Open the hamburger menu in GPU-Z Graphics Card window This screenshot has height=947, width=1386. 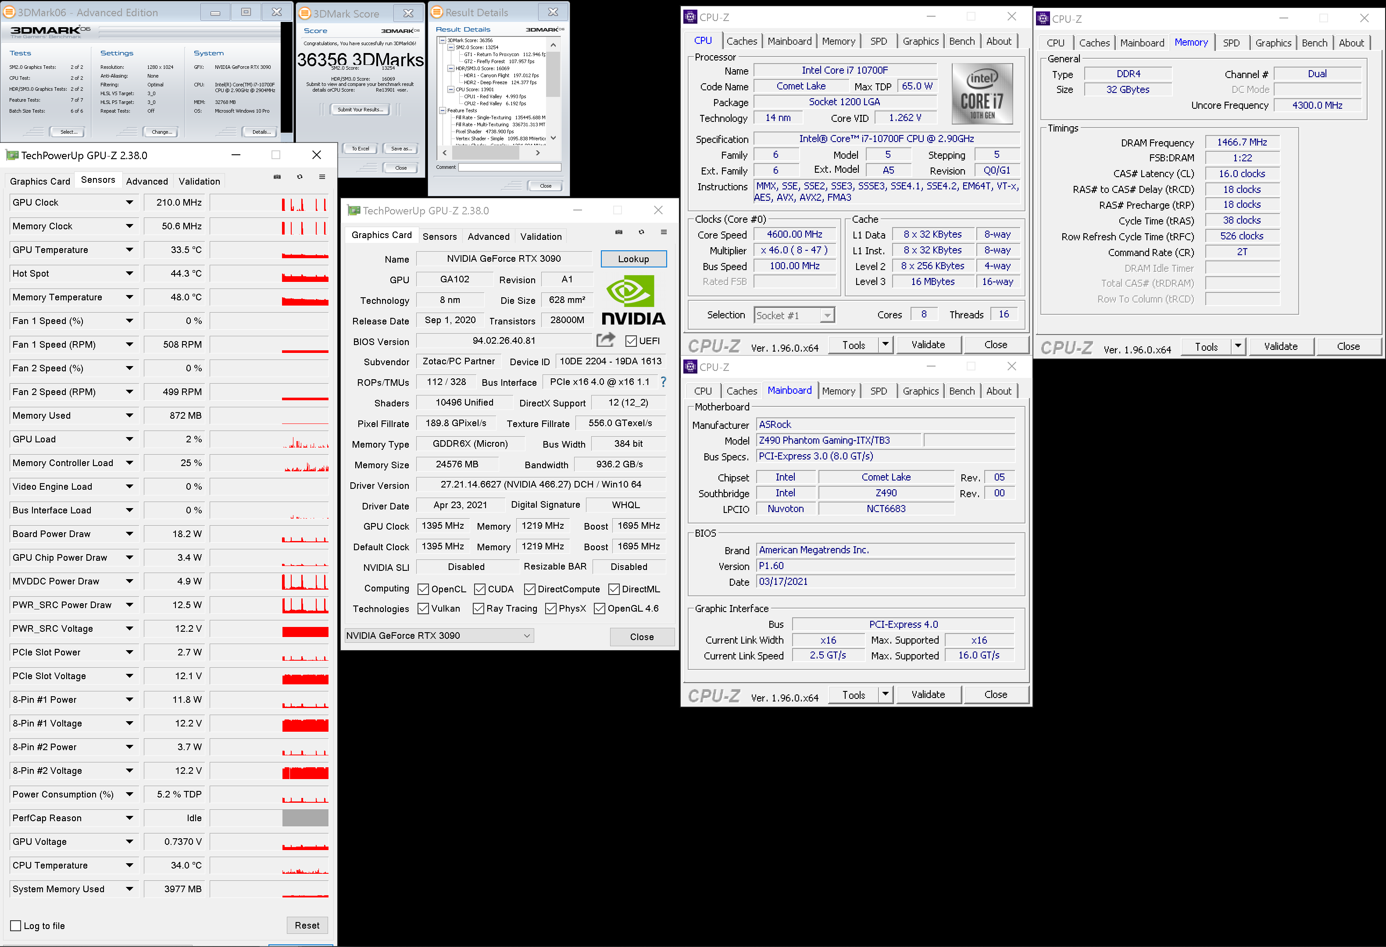click(664, 232)
